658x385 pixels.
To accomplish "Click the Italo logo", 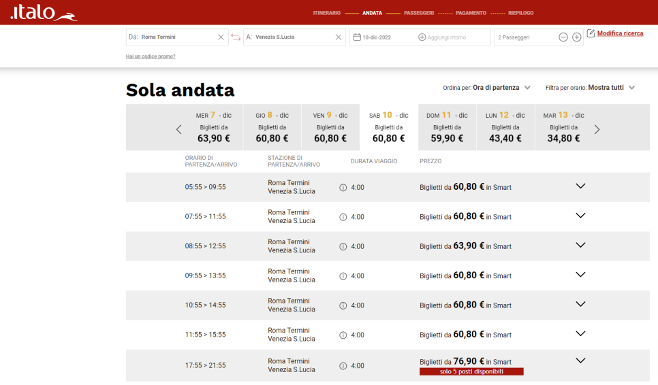I will point(44,12).
